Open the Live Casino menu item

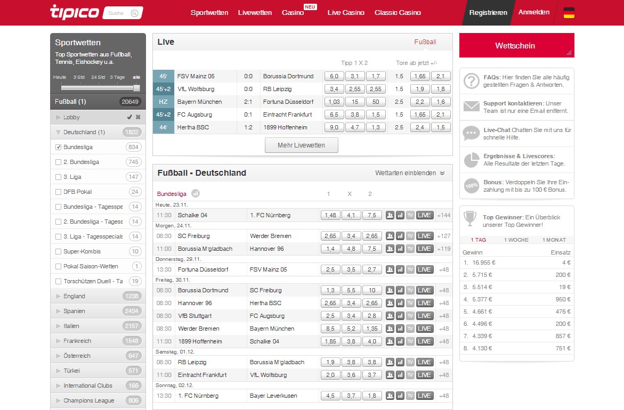coord(346,13)
